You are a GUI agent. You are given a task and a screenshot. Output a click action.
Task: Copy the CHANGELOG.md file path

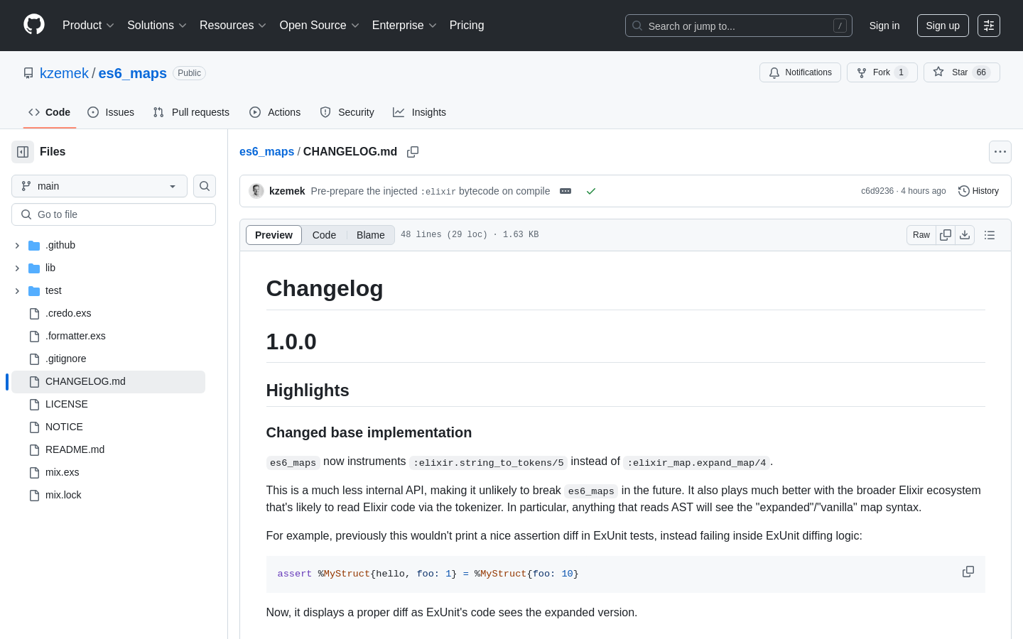tap(413, 152)
